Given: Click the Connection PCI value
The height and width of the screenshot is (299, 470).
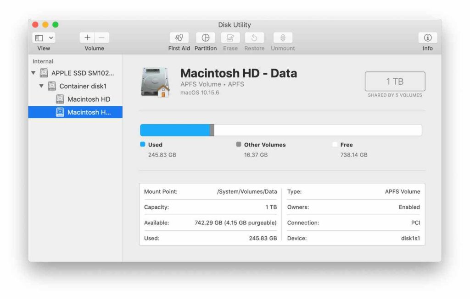Looking at the screenshot, I should click(415, 223).
